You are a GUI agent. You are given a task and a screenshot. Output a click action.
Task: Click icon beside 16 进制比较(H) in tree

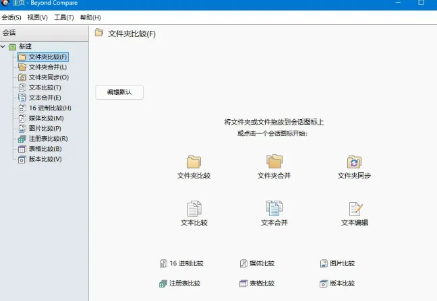tap(22, 108)
